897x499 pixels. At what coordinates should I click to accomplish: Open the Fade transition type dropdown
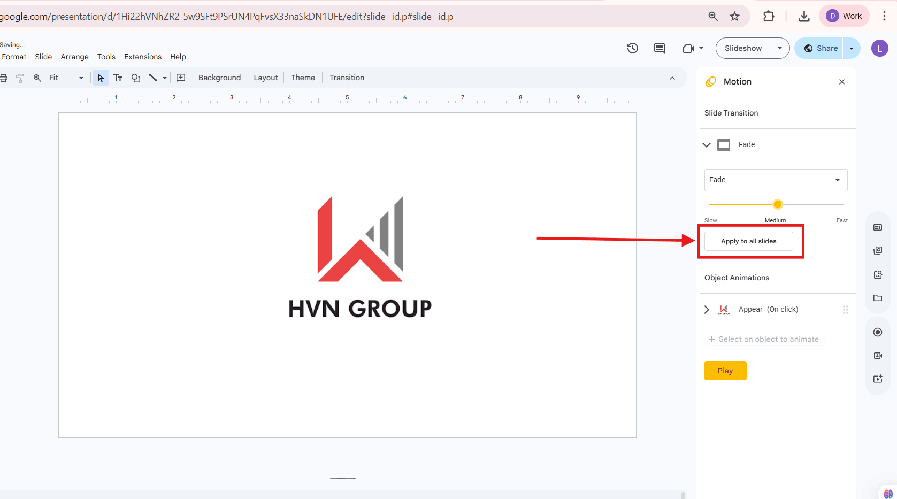776,180
